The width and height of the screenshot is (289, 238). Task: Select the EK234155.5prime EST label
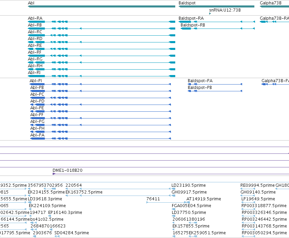46,192
